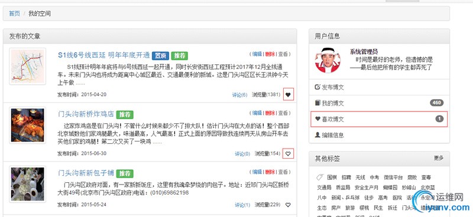Click 编辑 for the 炸鸡店 article
The image size is (473, 217).
pyautogui.click(x=257, y=113)
